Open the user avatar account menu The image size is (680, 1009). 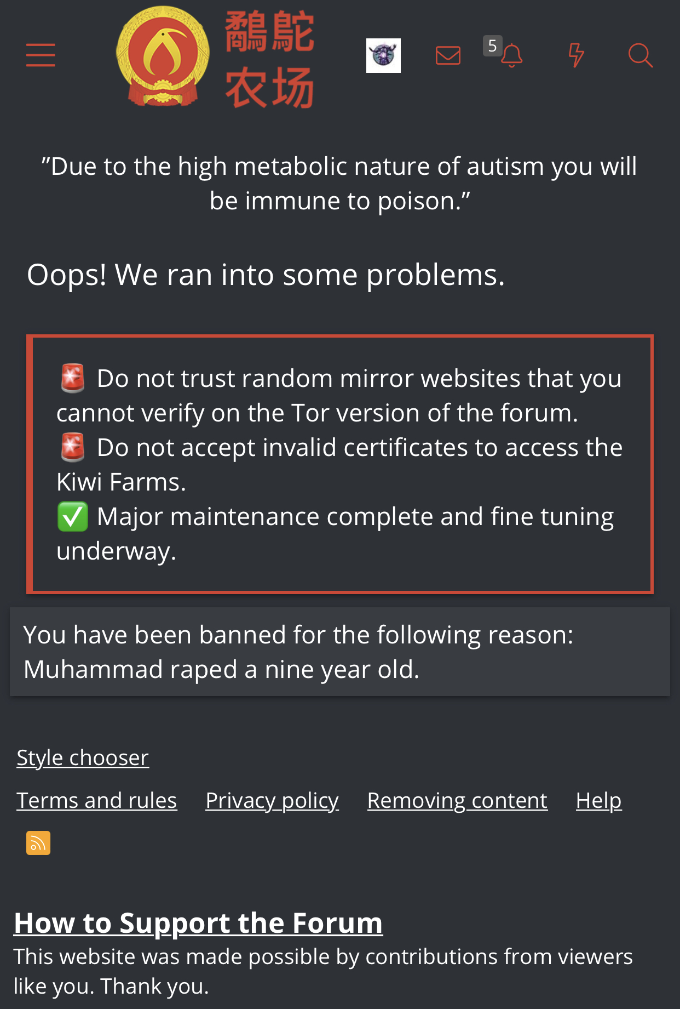383,55
